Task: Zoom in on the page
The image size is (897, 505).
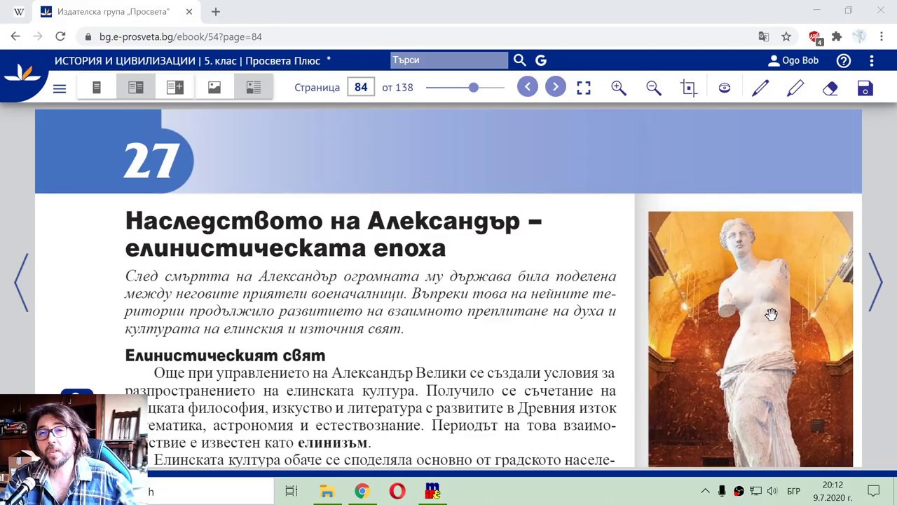Action: pos(618,88)
